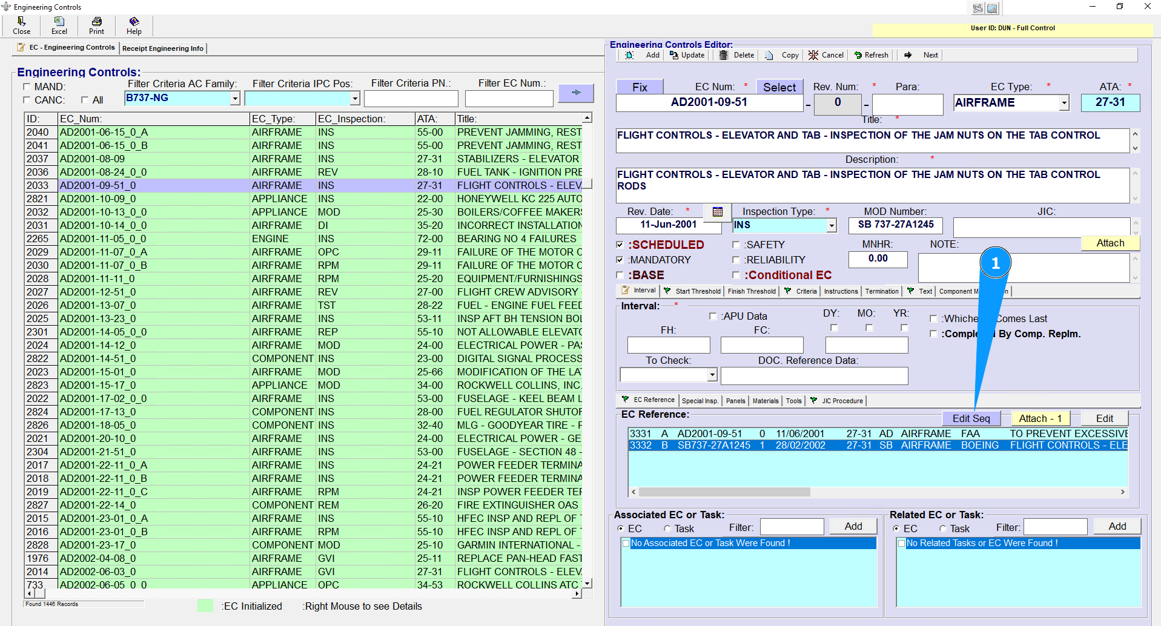1161x626 pixels.
Task: Open the Special Insp. tab
Action: pos(700,401)
